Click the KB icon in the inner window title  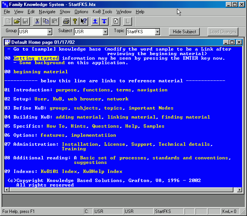pyautogui.click(x=8, y=42)
